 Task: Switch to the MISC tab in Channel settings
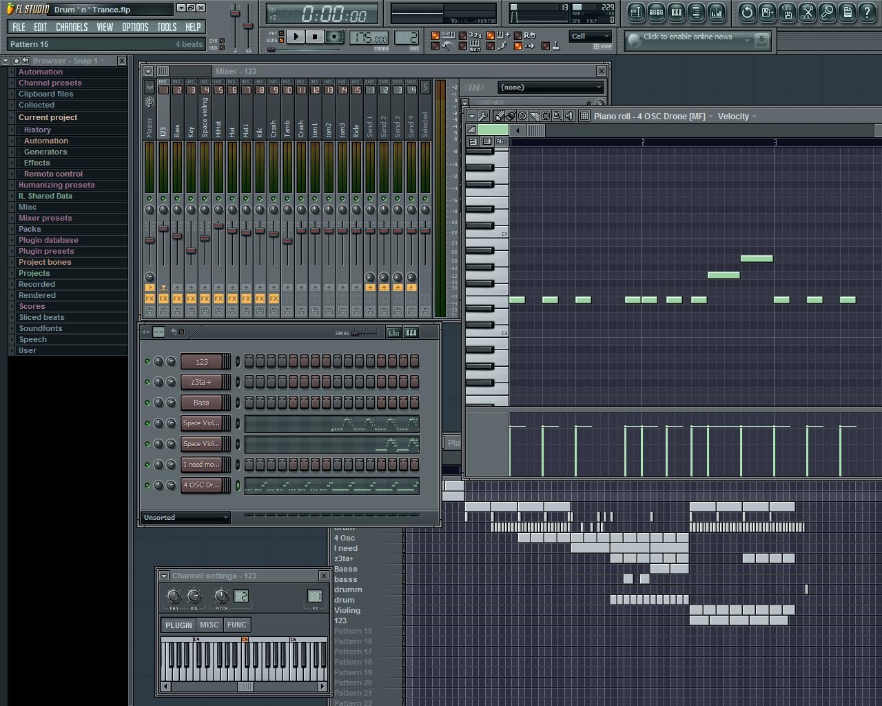click(209, 625)
